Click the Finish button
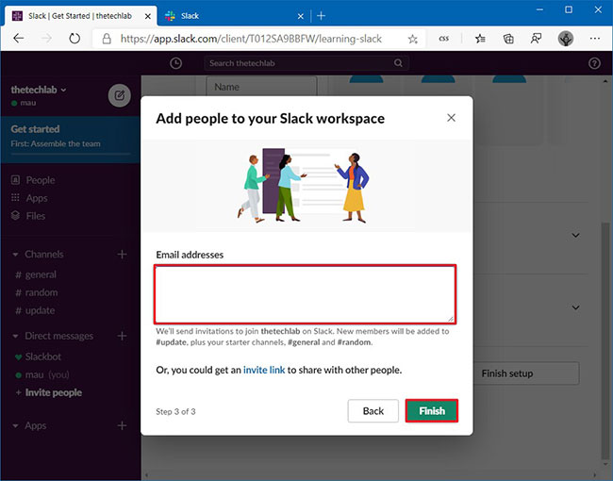Viewport: 613px width, 481px height. (432, 410)
